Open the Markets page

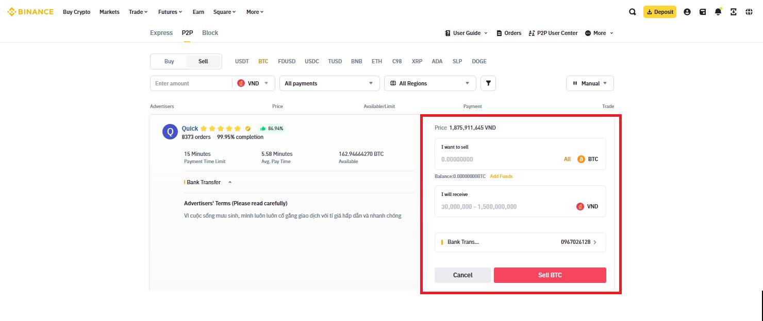pyautogui.click(x=109, y=12)
